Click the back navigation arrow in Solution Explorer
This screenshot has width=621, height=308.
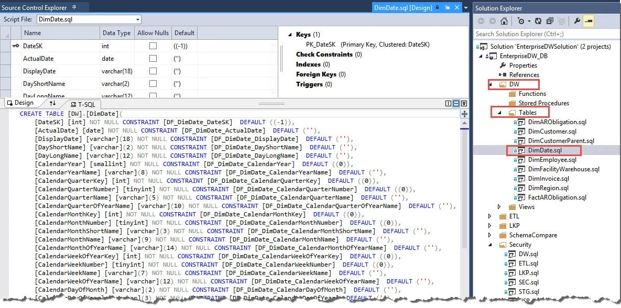click(x=481, y=21)
